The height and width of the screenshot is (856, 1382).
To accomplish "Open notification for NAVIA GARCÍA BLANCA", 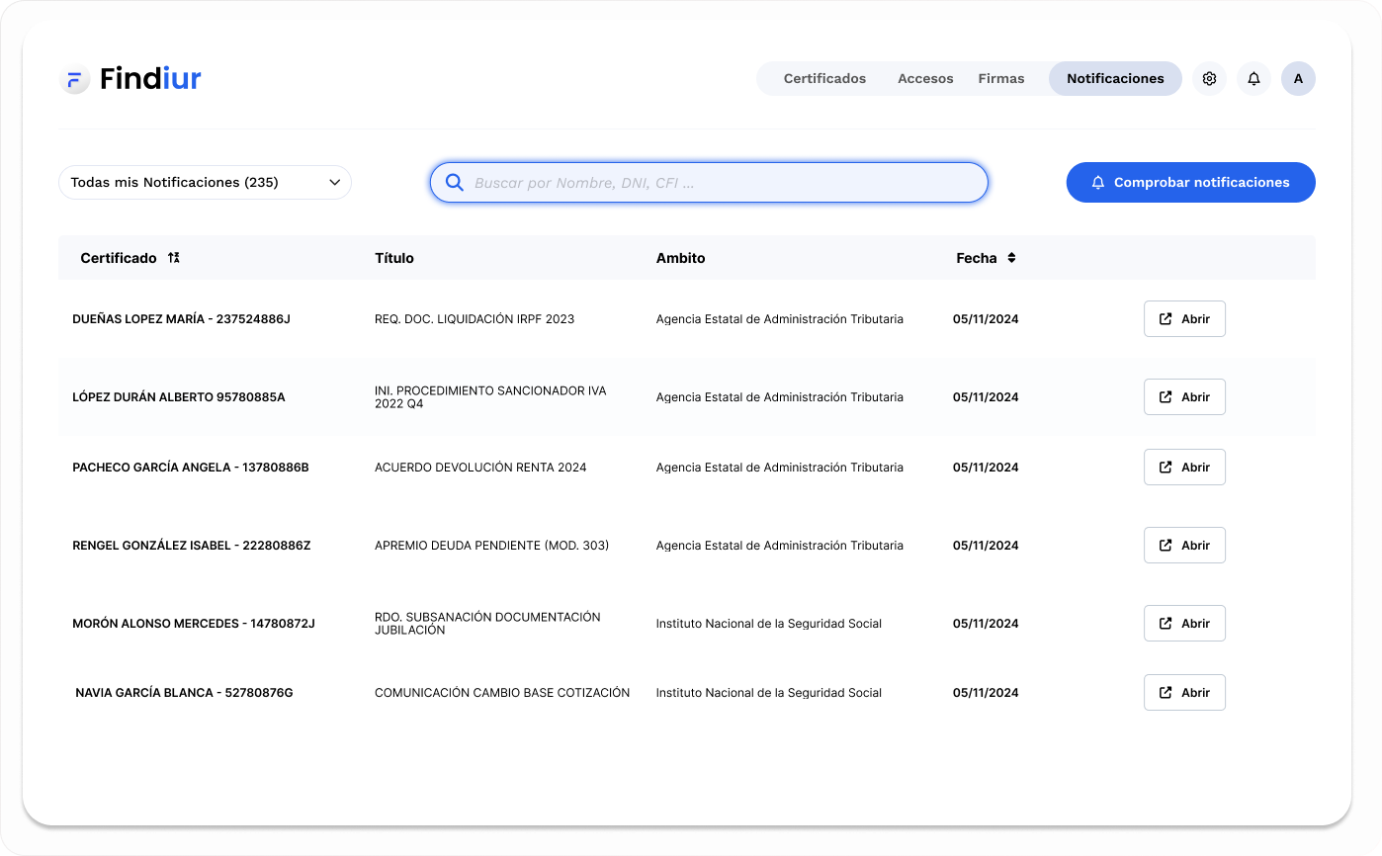I will (1184, 693).
